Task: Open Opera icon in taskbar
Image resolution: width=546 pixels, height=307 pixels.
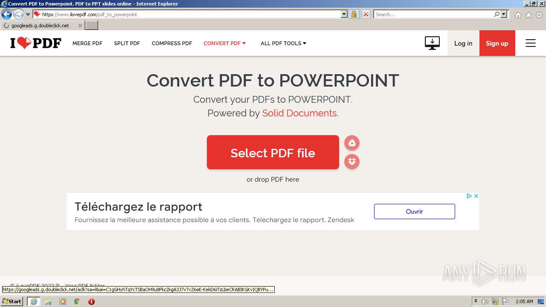Action: click(x=91, y=301)
